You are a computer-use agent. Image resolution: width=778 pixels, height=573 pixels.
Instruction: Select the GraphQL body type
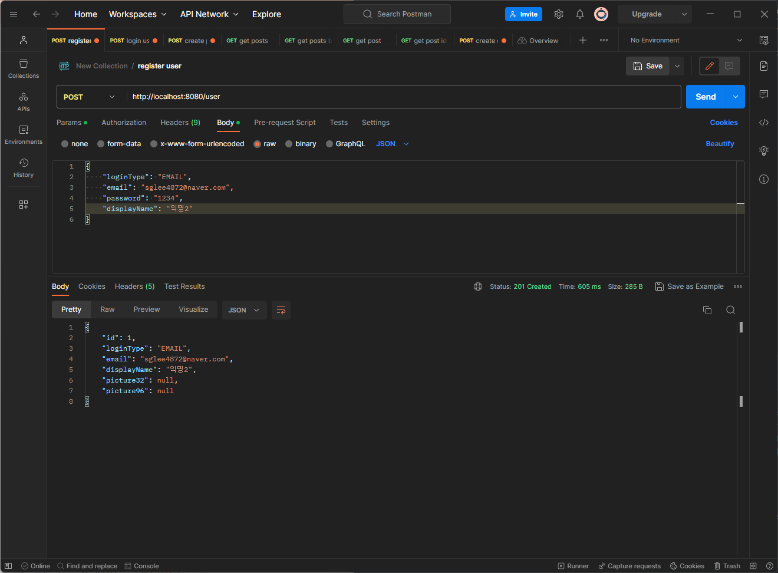point(345,144)
